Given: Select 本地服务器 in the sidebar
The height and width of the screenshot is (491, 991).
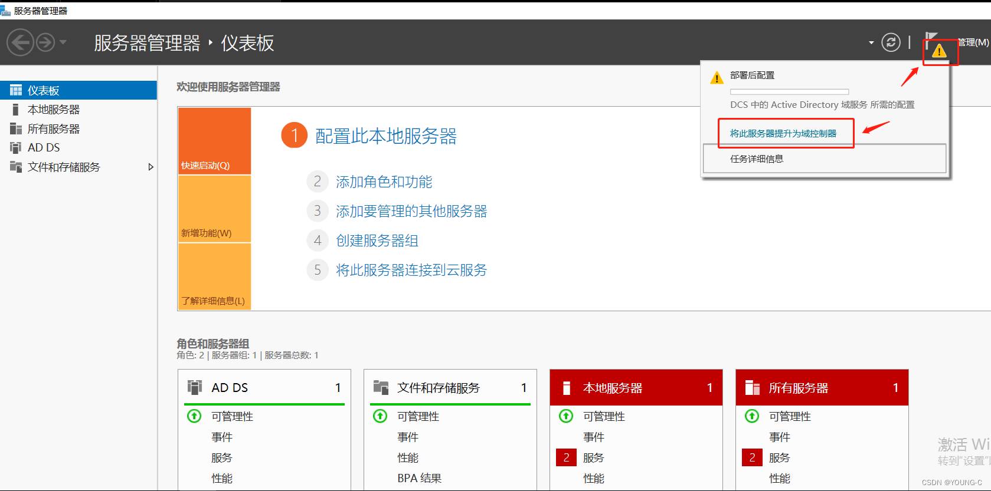Looking at the screenshot, I should [53, 110].
